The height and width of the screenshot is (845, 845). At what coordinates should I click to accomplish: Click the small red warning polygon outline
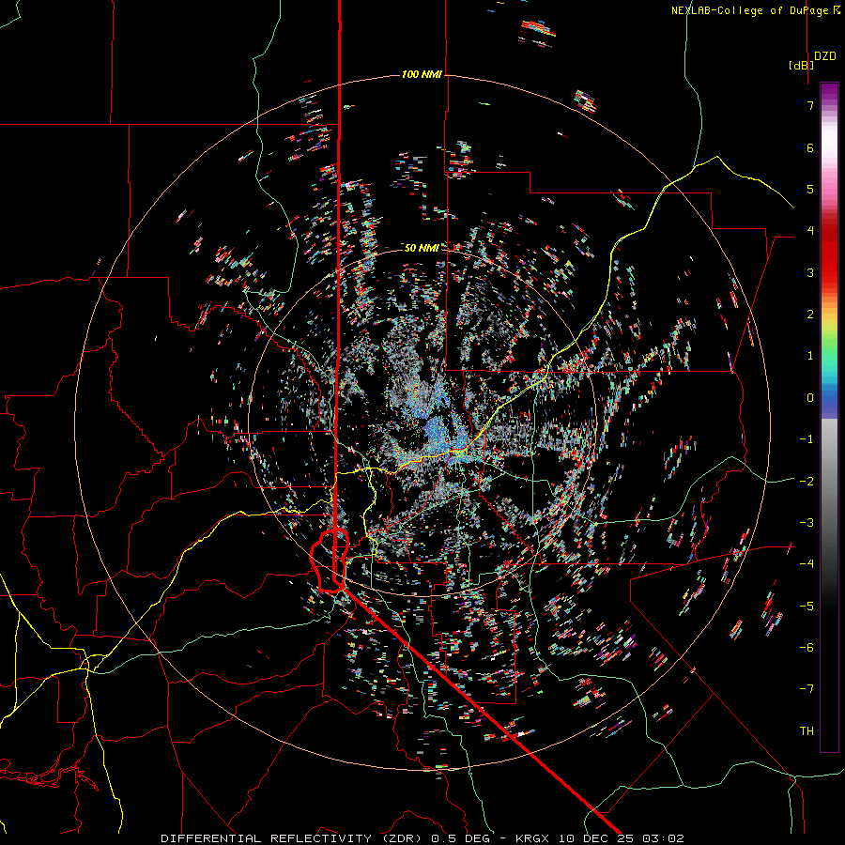point(330,561)
